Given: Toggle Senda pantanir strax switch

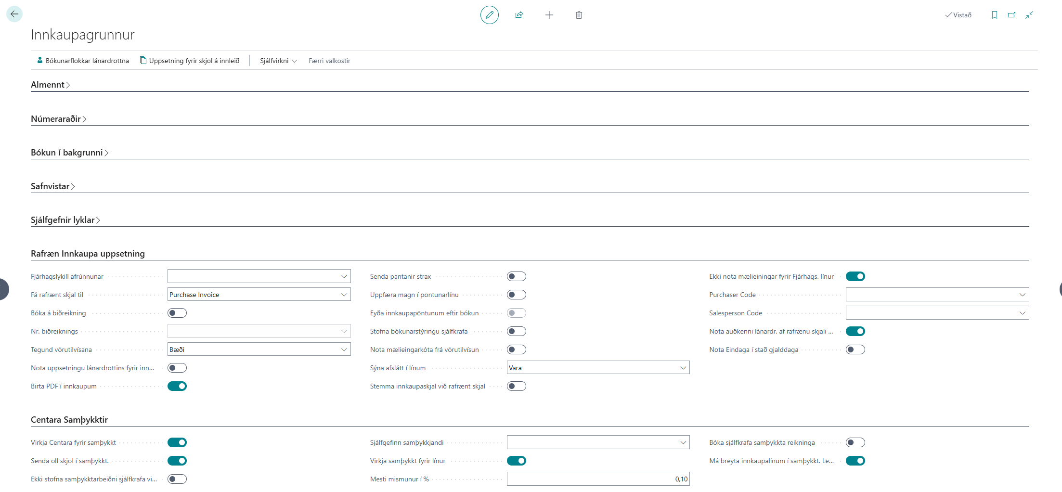Looking at the screenshot, I should (516, 276).
